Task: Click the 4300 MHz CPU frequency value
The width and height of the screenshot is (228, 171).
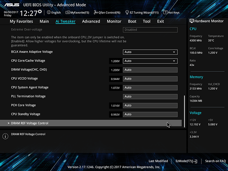Action: tap(196, 41)
